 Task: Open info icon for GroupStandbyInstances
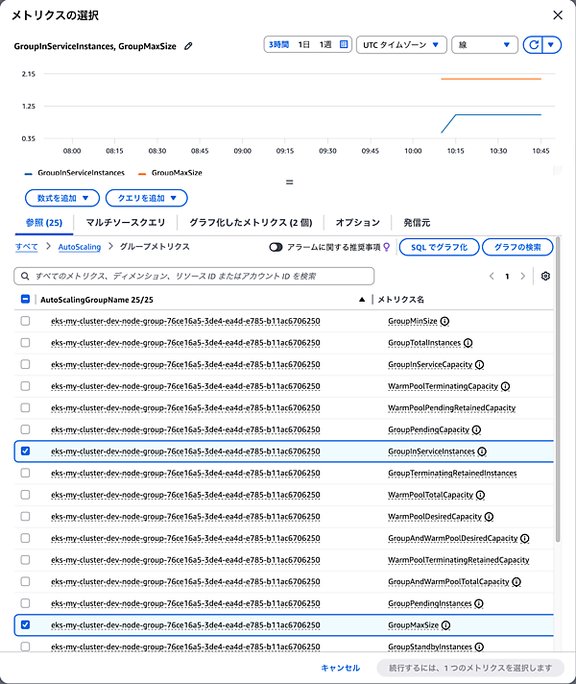pos(479,647)
